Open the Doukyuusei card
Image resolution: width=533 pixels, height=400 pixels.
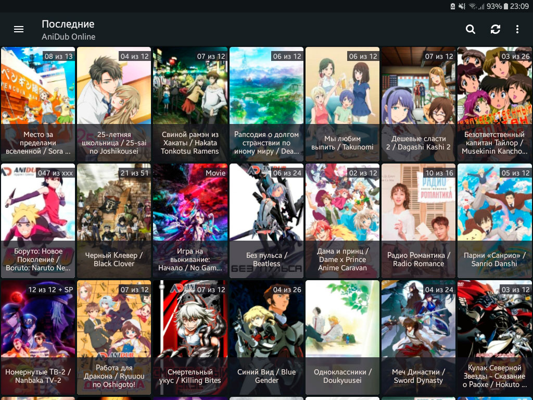point(342,337)
